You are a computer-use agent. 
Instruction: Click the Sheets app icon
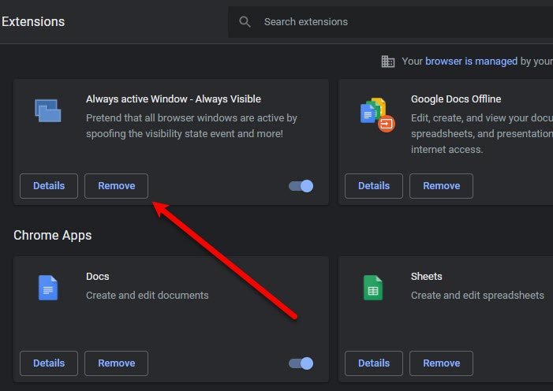tap(373, 288)
